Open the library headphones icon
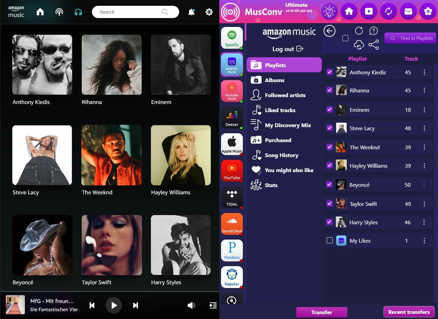The width and height of the screenshot is (438, 319). pyautogui.click(x=78, y=12)
